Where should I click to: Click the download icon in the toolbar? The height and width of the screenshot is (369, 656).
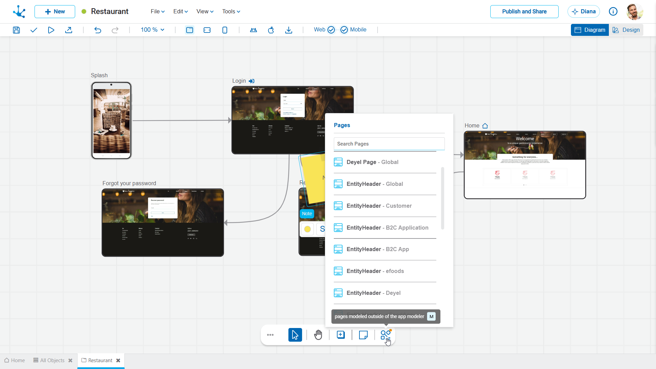(289, 30)
